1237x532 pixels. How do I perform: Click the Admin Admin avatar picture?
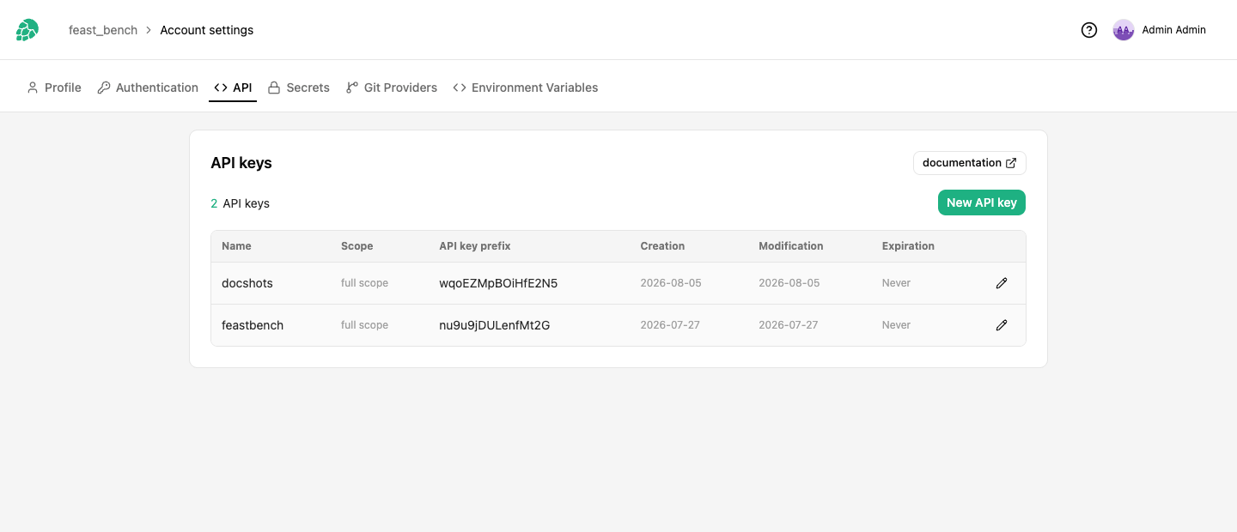[x=1124, y=30]
